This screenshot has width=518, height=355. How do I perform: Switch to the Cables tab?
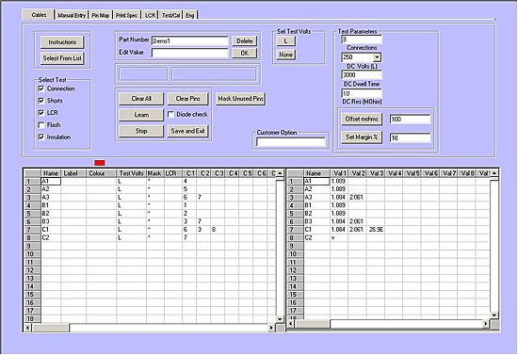point(39,14)
